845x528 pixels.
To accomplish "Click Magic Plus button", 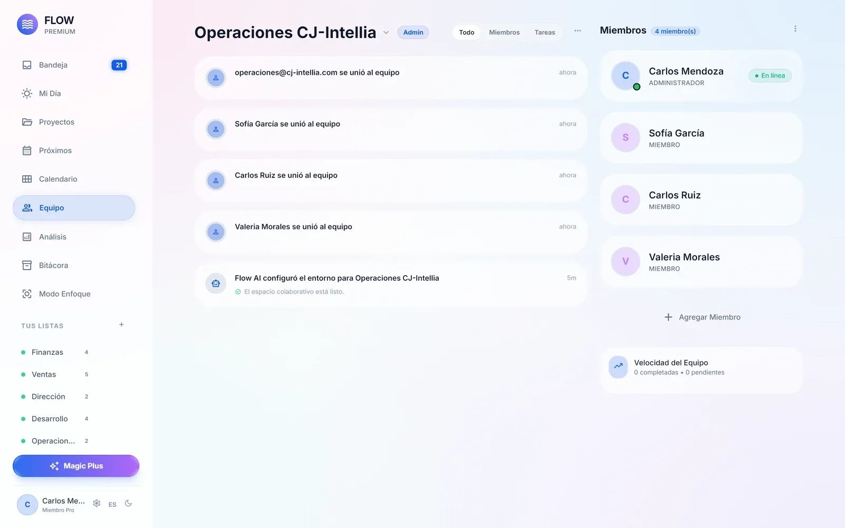I will tap(76, 466).
